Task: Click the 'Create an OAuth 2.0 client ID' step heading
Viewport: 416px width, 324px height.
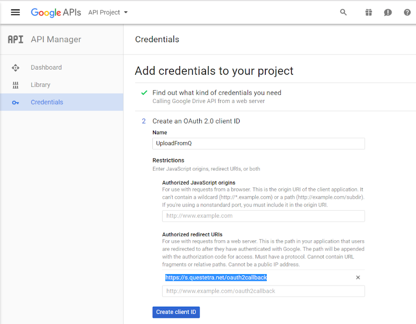Action: 196,121
